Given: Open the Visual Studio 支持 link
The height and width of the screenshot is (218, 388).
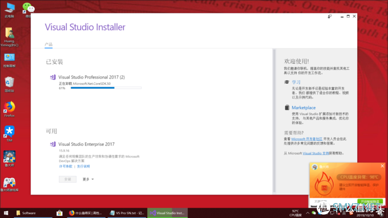Looking at the screenshot, I should pos(316,153).
